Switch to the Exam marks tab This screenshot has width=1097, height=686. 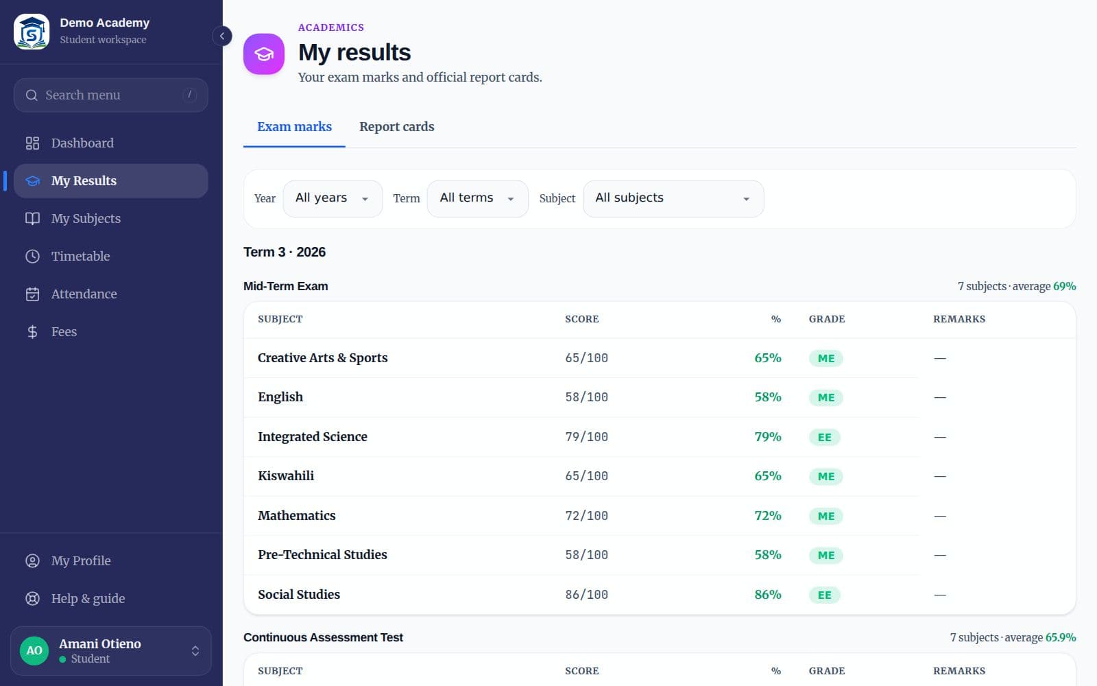click(294, 126)
